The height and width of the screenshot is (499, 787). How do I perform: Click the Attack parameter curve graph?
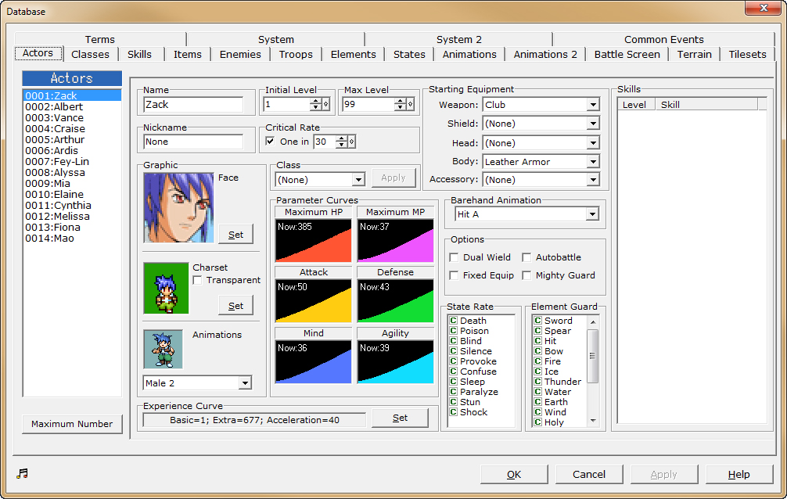pos(313,300)
